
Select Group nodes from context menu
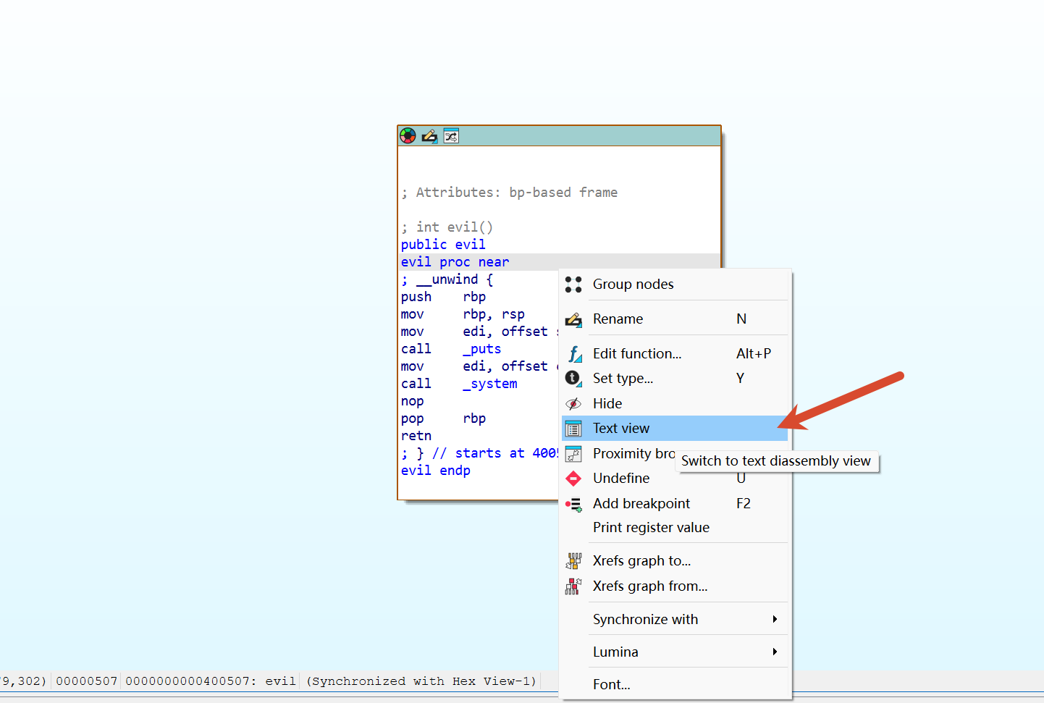point(675,285)
